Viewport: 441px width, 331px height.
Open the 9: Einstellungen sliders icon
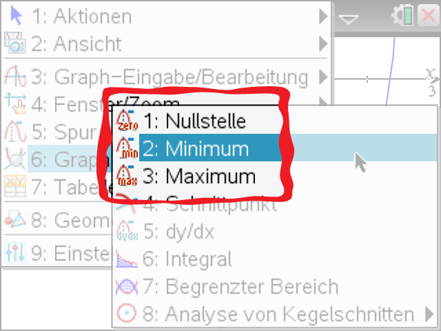pos(14,253)
